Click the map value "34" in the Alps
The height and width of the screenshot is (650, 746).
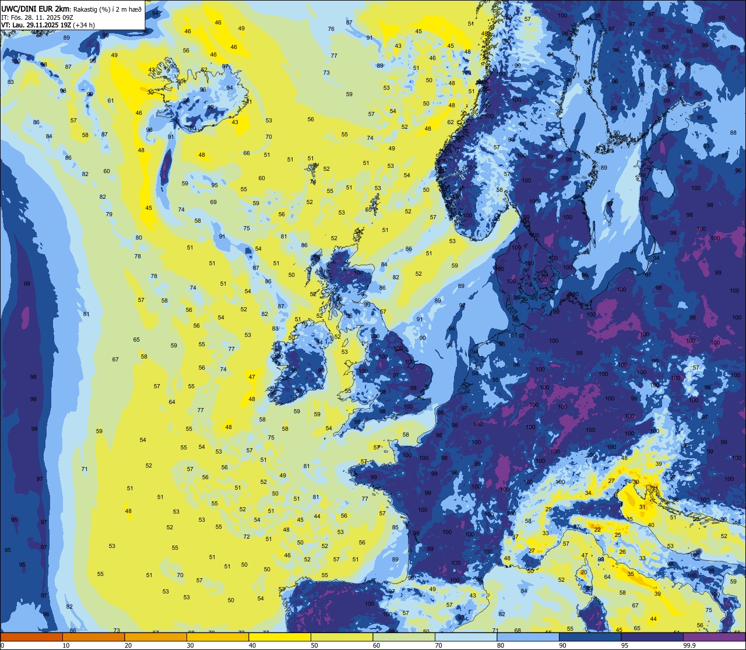pyautogui.click(x=589, y=493)
